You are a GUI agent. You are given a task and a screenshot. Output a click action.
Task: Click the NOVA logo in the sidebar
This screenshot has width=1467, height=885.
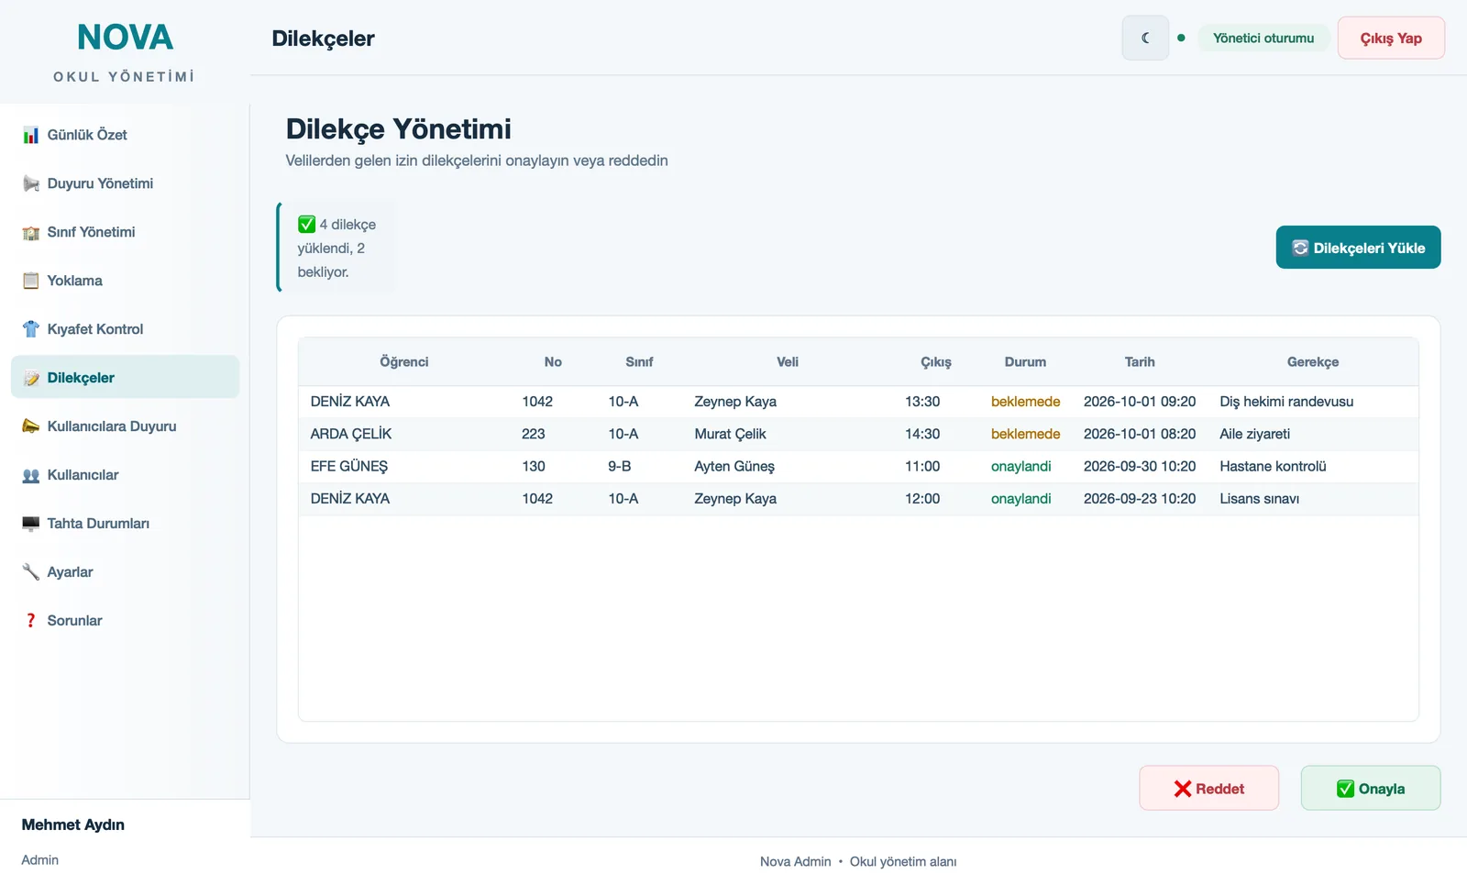[125, 38]
